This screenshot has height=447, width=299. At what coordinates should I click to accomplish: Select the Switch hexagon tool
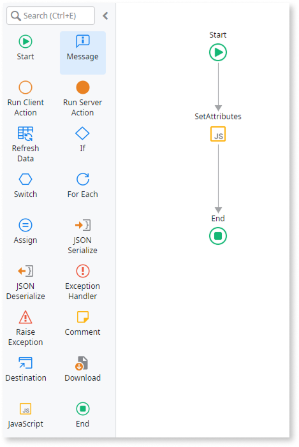click(x=26, y=186)
